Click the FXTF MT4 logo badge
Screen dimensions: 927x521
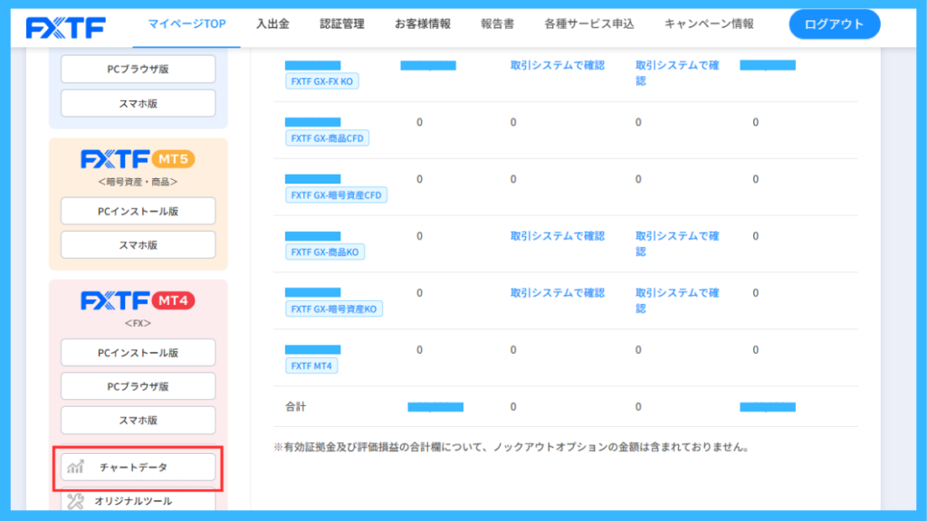pos(138,300)
